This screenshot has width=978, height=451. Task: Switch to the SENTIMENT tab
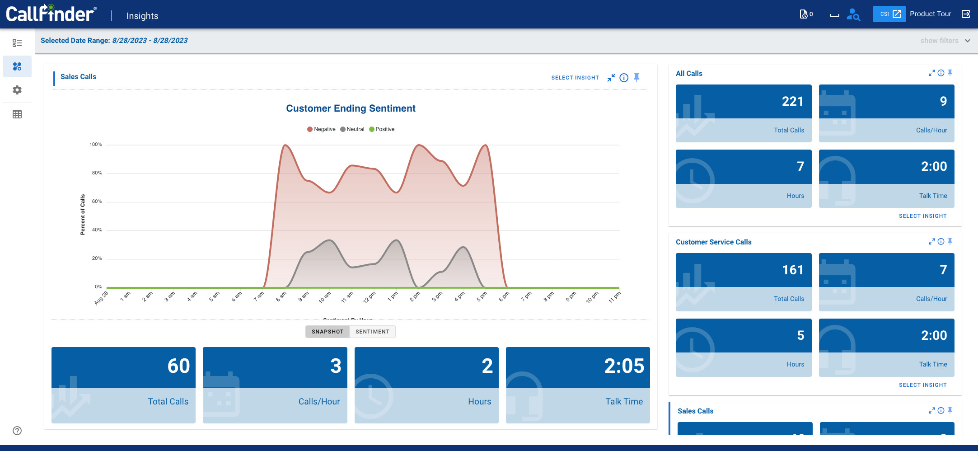click(x=372, y=332)
